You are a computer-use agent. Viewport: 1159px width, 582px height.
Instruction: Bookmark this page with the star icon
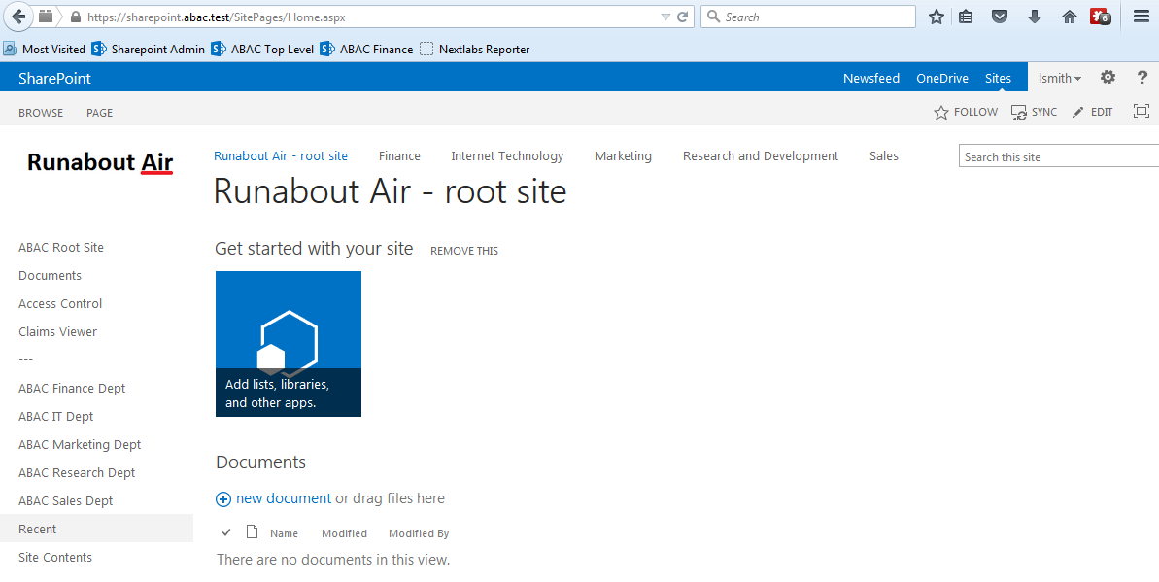click(936, 17)
